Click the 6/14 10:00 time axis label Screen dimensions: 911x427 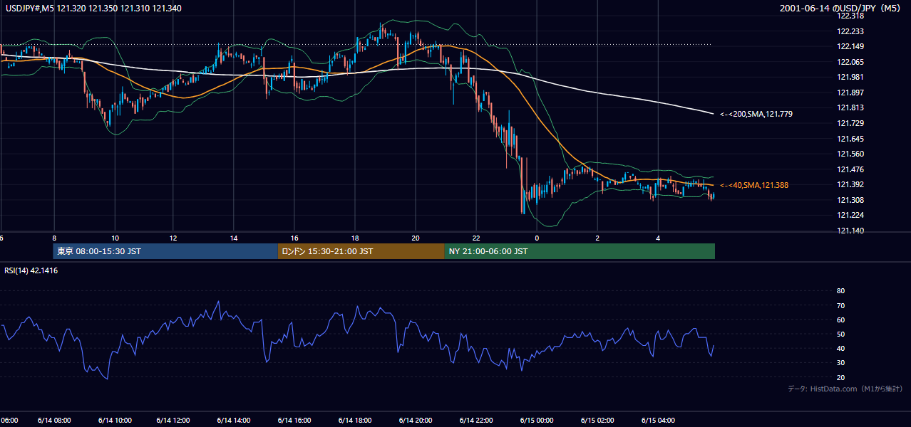click(x=115, y=420)
